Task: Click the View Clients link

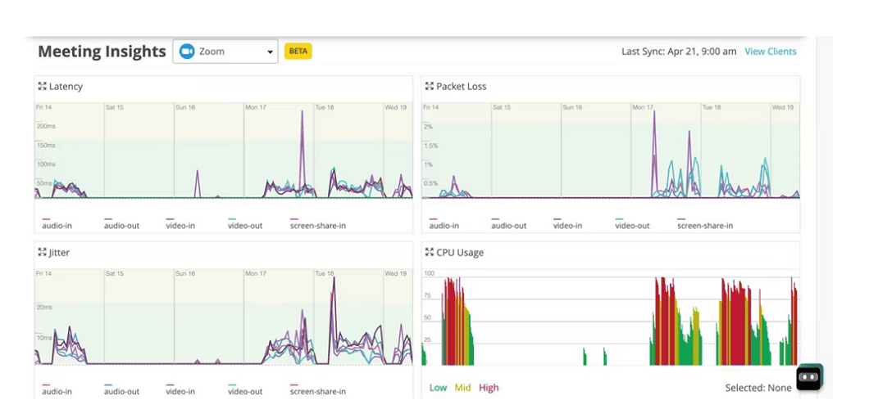Action: point(771,52)
